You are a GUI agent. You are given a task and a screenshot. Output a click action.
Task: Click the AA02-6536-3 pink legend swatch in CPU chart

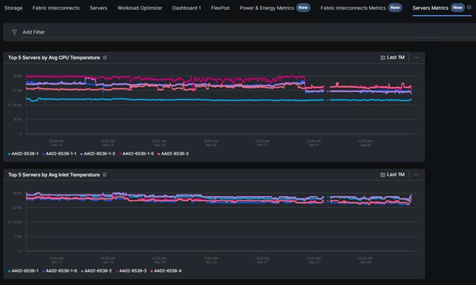(159, 154)
